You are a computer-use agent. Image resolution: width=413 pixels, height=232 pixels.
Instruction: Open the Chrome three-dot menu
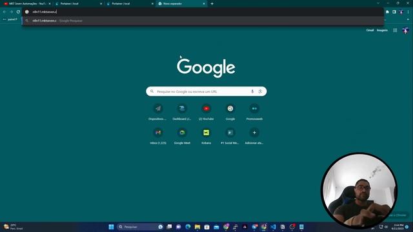pos(408,12)
